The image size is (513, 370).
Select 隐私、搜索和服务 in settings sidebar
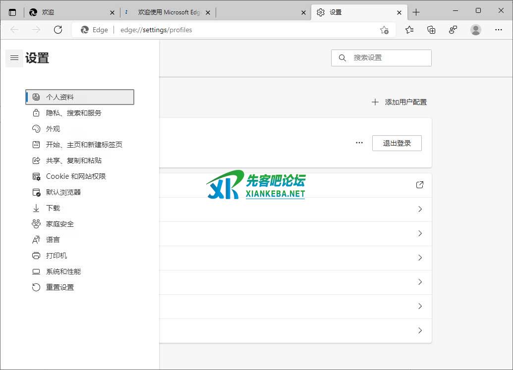pyautogui.click(x=74, y=113)
